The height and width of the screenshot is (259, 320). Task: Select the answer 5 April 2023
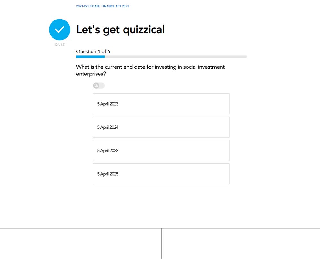161,104
